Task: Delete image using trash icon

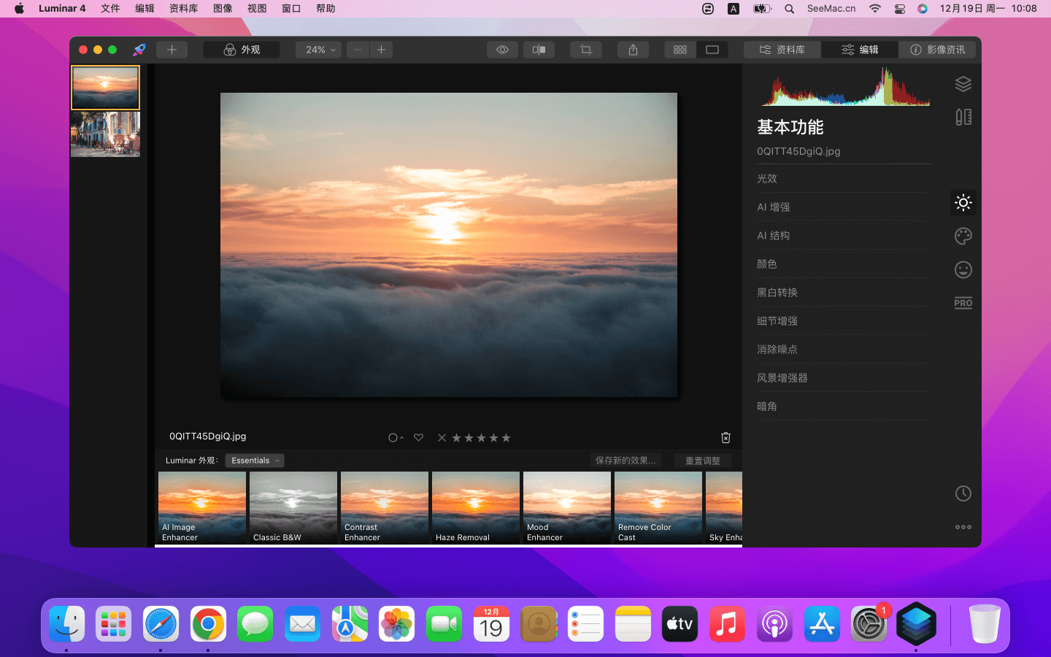Action: coord(725,437)
